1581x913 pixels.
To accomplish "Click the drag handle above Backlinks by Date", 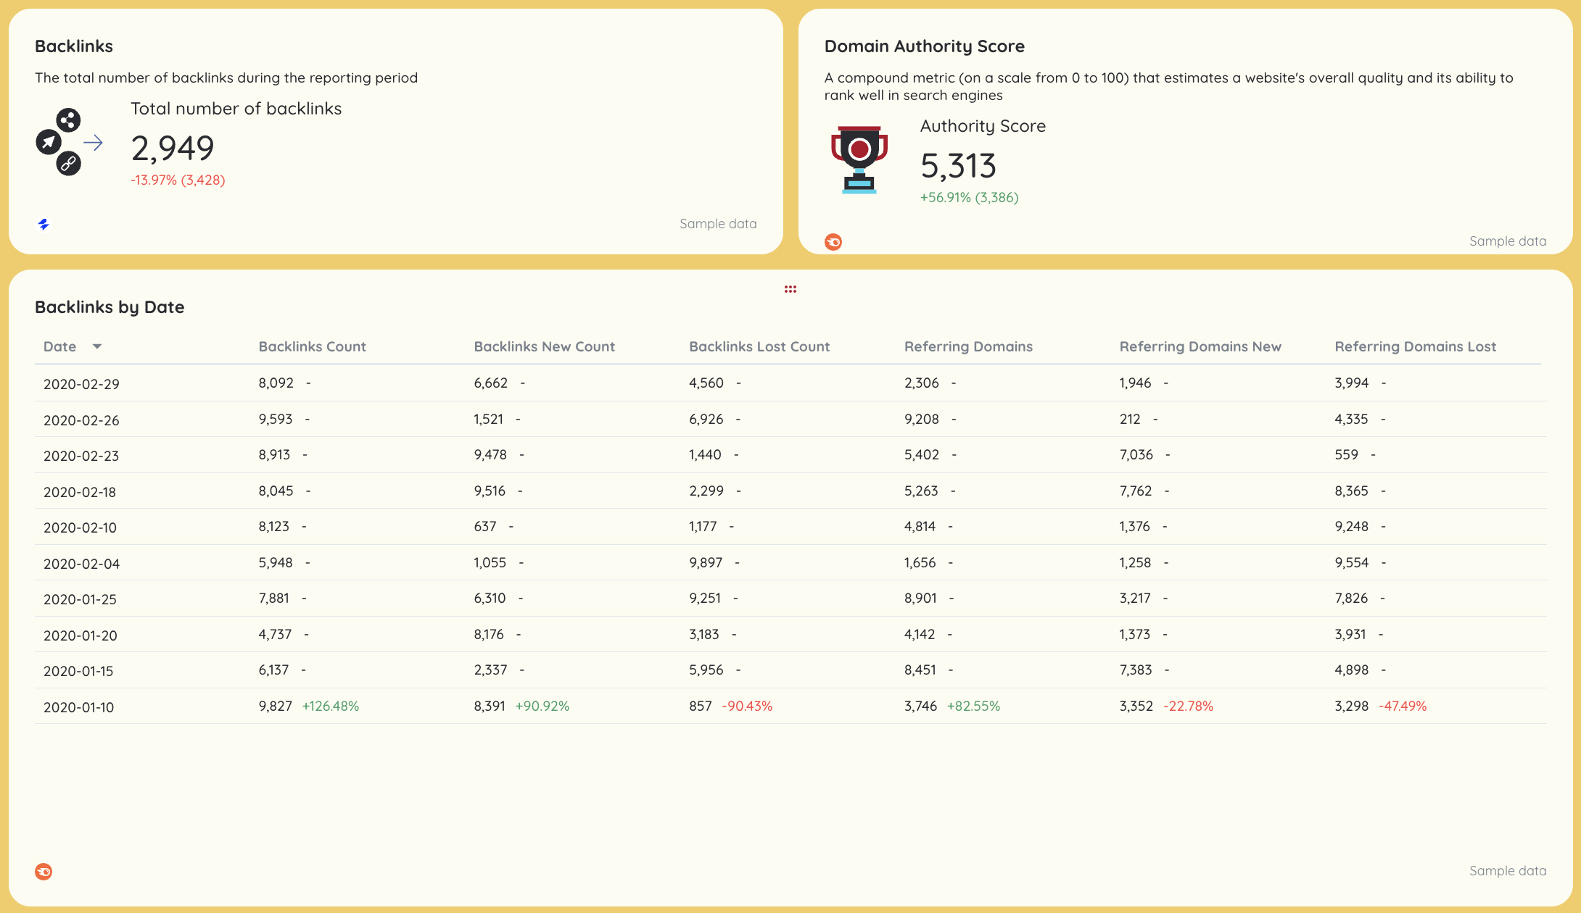I will (790, 288).
